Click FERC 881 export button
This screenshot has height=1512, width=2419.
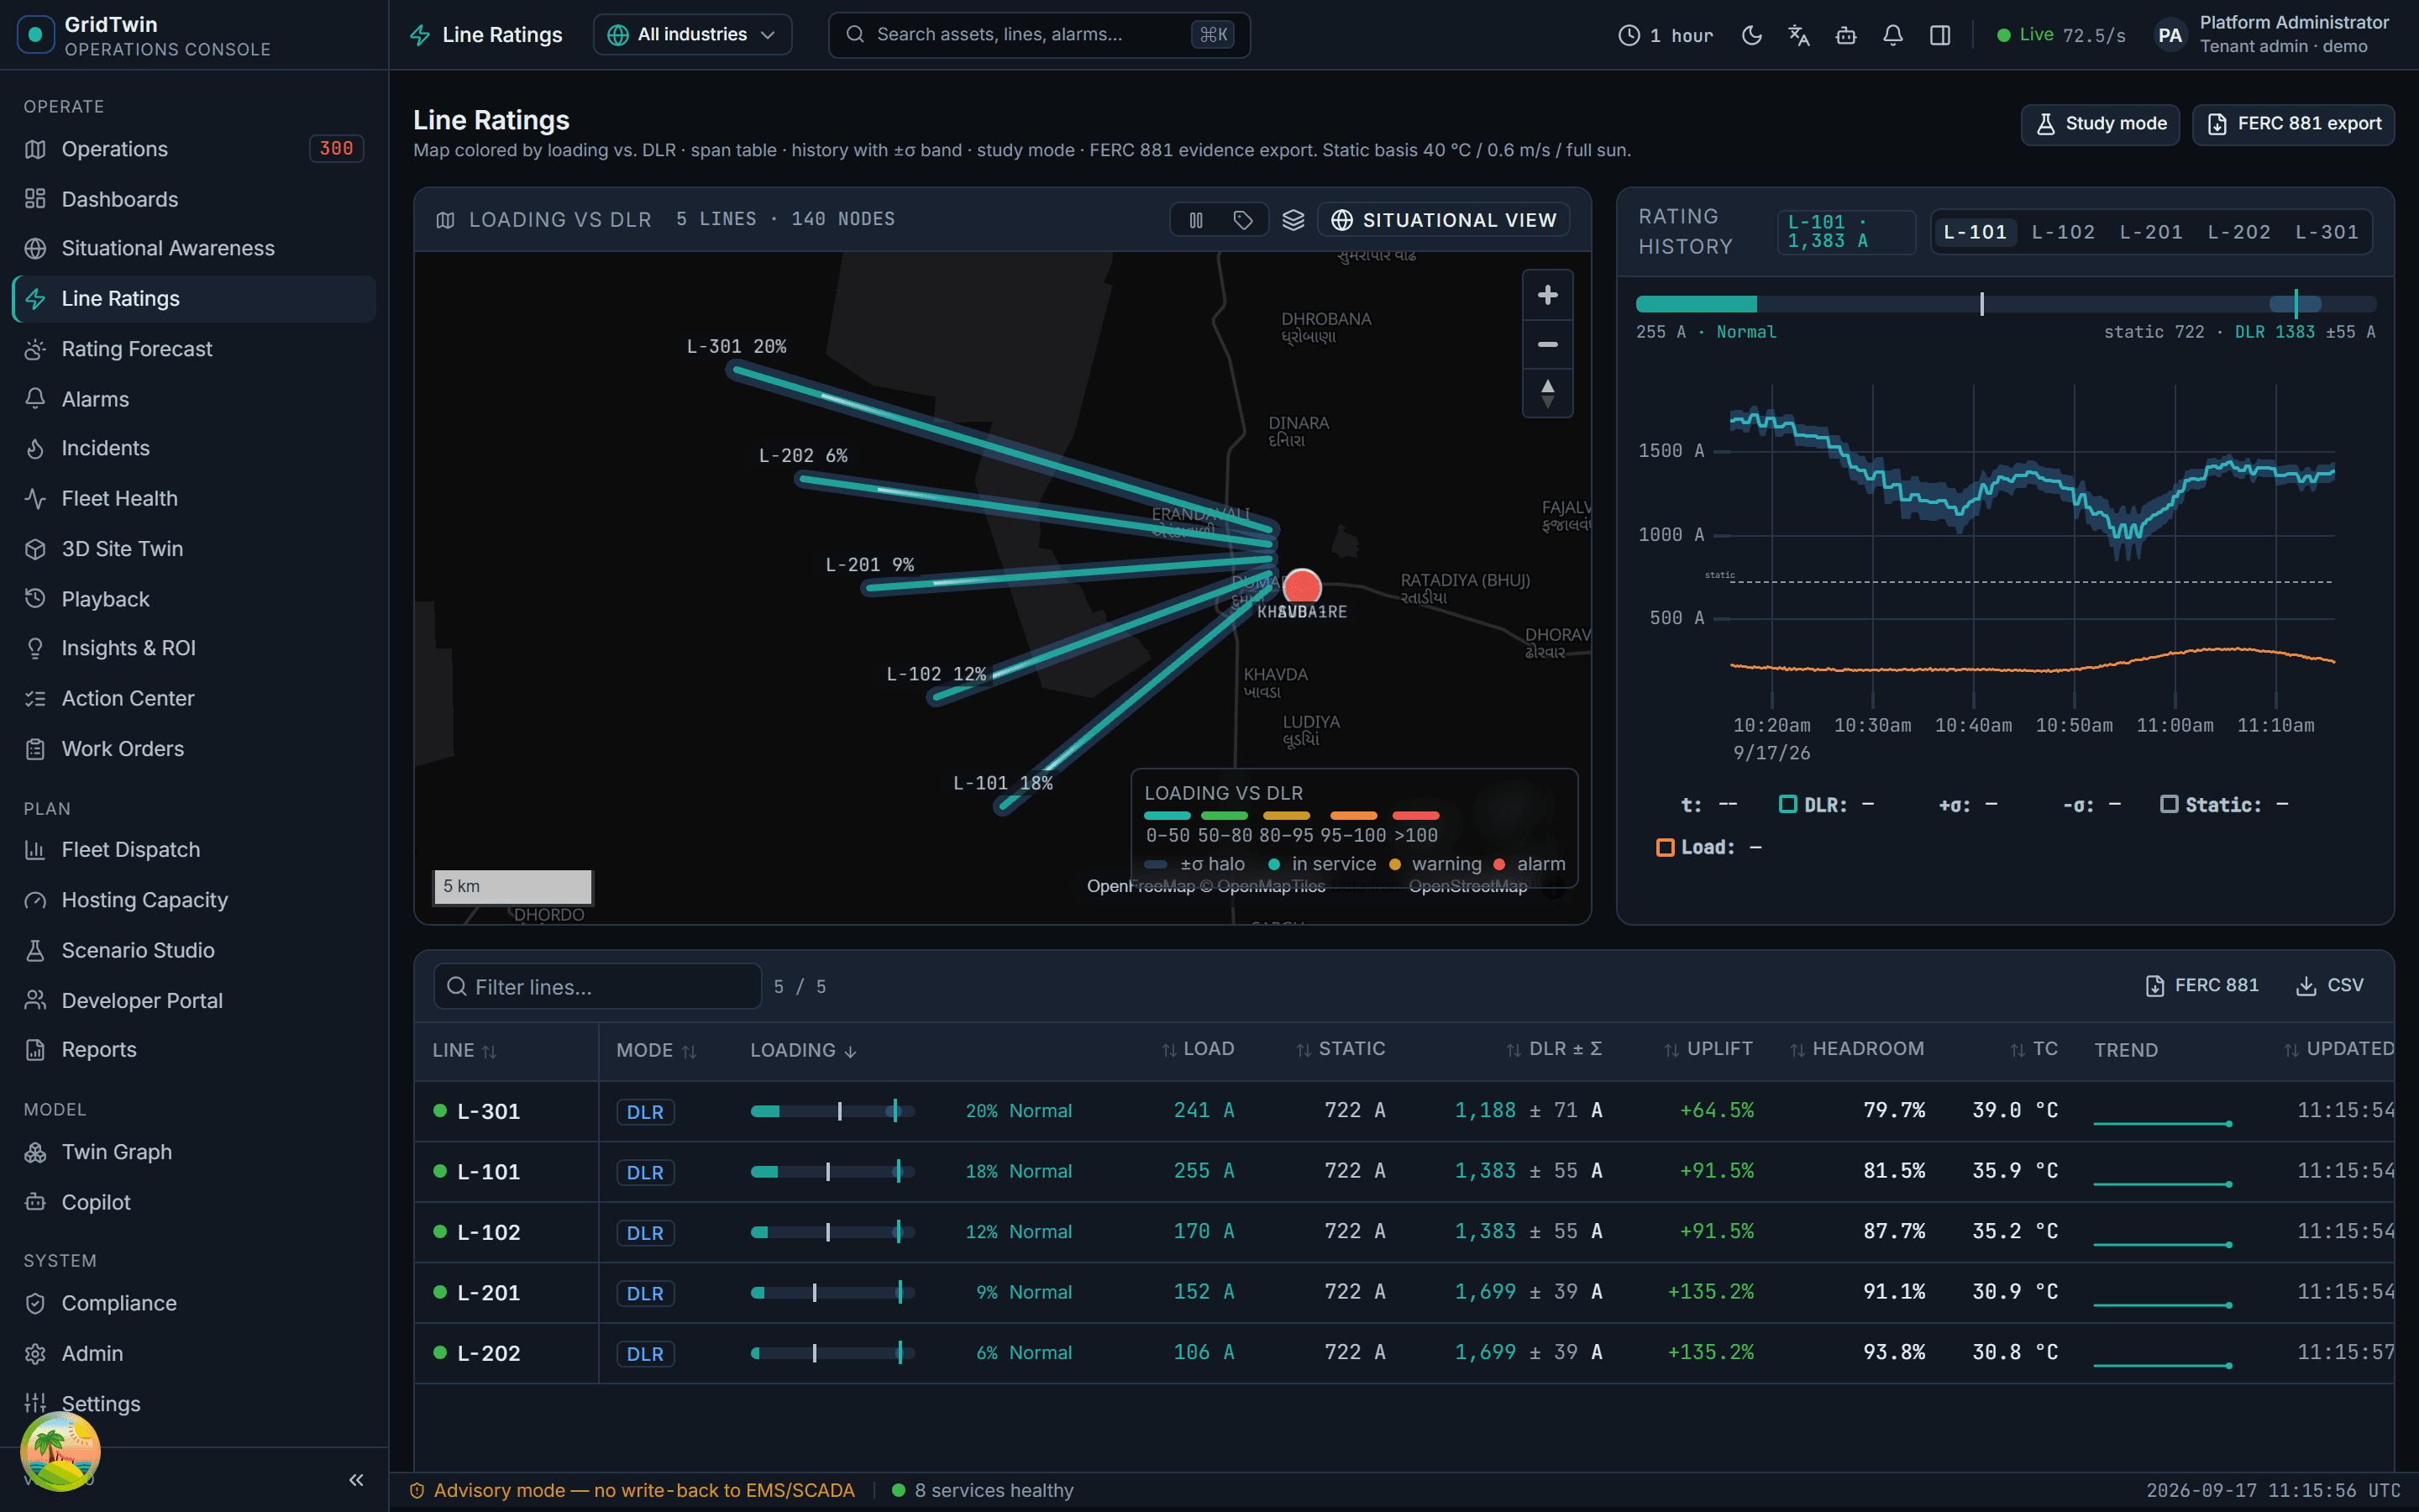tap(2293, 124)
